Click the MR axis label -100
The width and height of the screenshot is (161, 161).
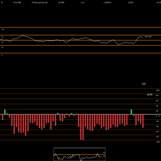(x=157, y=142)
